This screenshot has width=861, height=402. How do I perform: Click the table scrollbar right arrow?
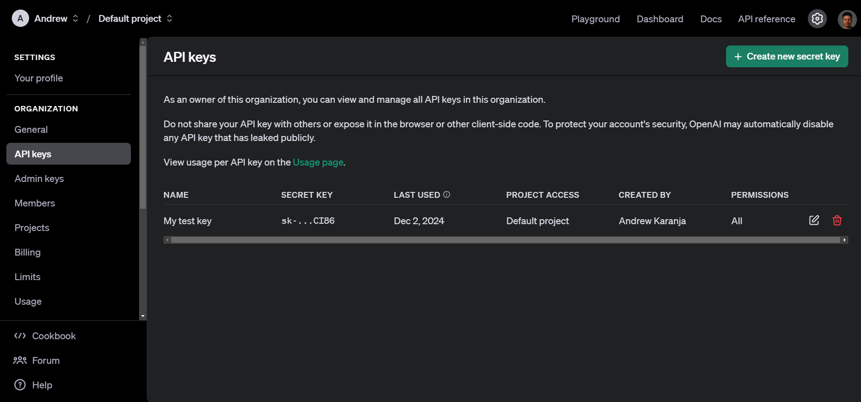[845, 240]
